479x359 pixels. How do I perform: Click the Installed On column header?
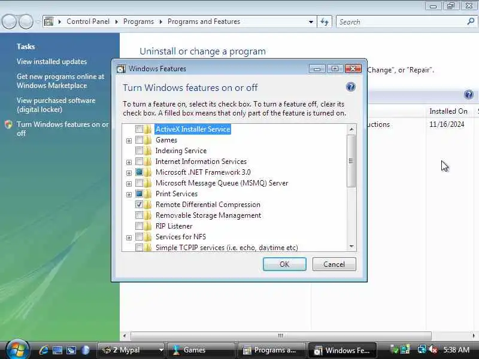click(448, 111)
